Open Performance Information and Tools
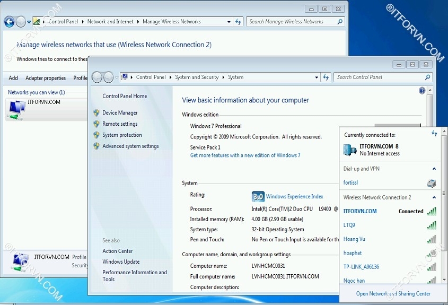Screen dimensions: 448x305 pyautogui.click(x=135, y=276)
